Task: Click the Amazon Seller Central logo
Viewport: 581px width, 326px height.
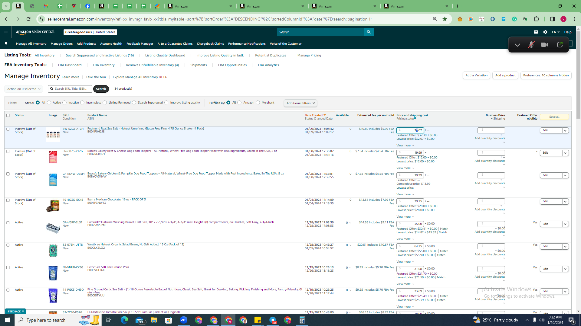Action: 35,32
